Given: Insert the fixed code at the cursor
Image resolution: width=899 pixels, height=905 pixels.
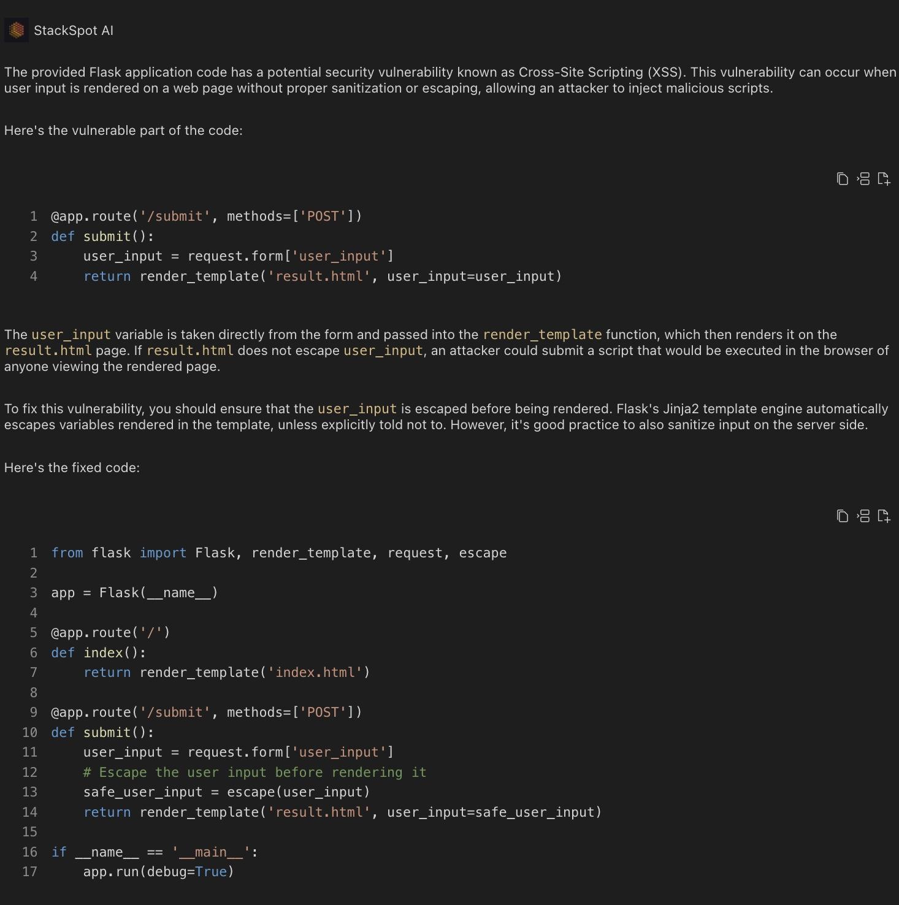Looking at the screenshot, I should [863, 516].
